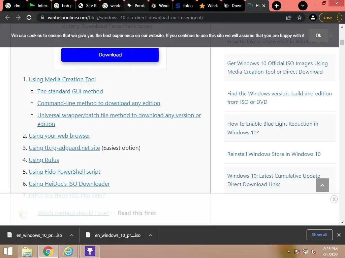Open the clock showing 8:25 PM

(x=330, y=252)
